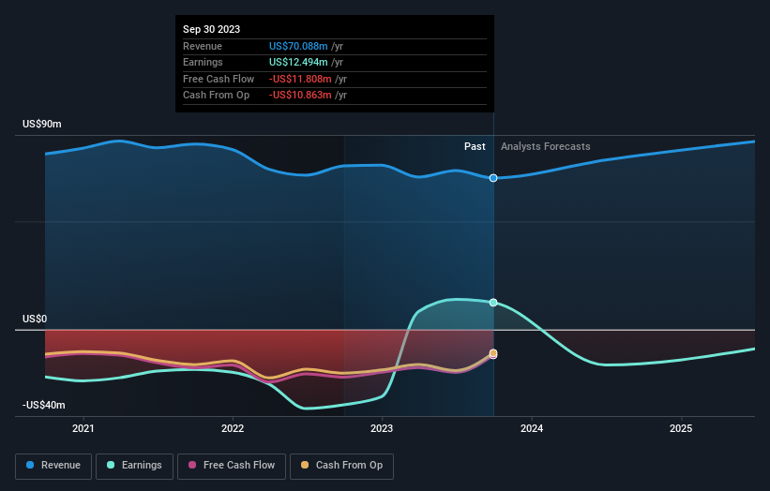The width and height of the screenshot is (770, 491).
Task: Click the US$12.494m earnings value
Action: [x=298, y=62]
